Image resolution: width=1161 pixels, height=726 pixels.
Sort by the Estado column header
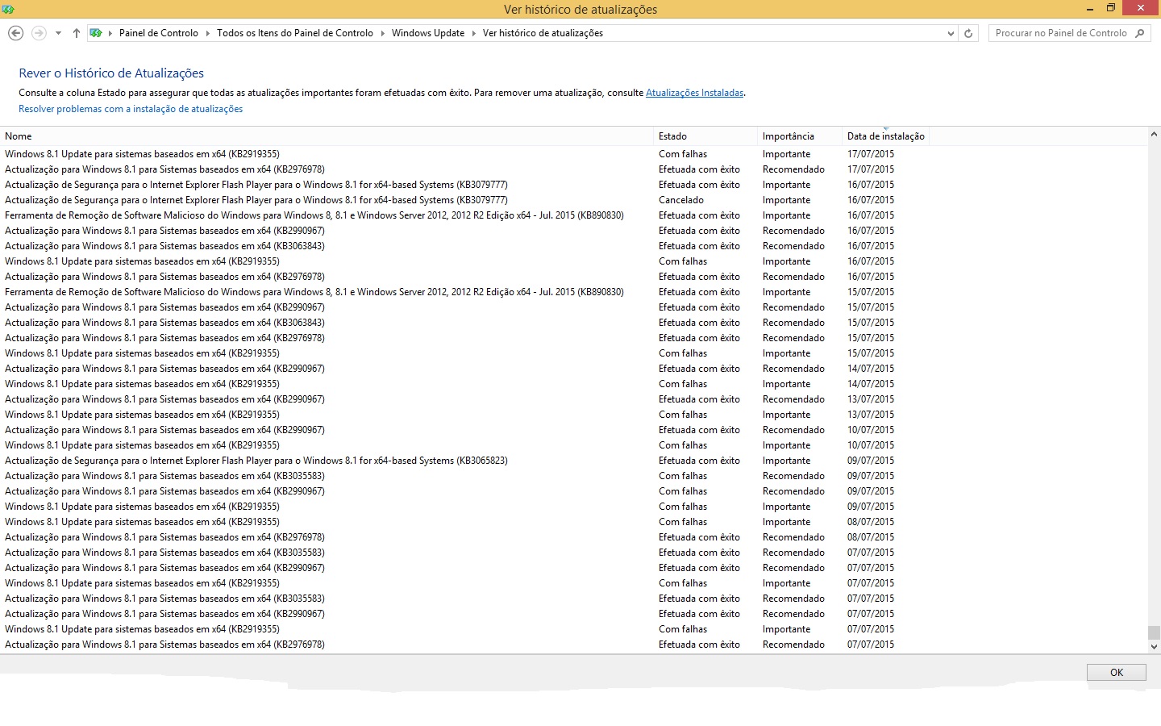(705, 136)
